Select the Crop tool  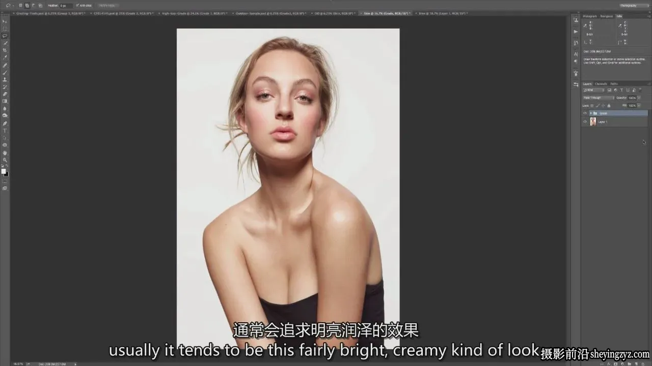pyautogui.click(x=5, y=50)
